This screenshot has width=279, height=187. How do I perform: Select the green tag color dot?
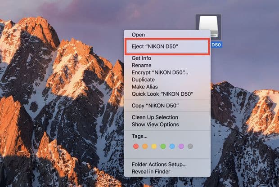tap(163, 147)
